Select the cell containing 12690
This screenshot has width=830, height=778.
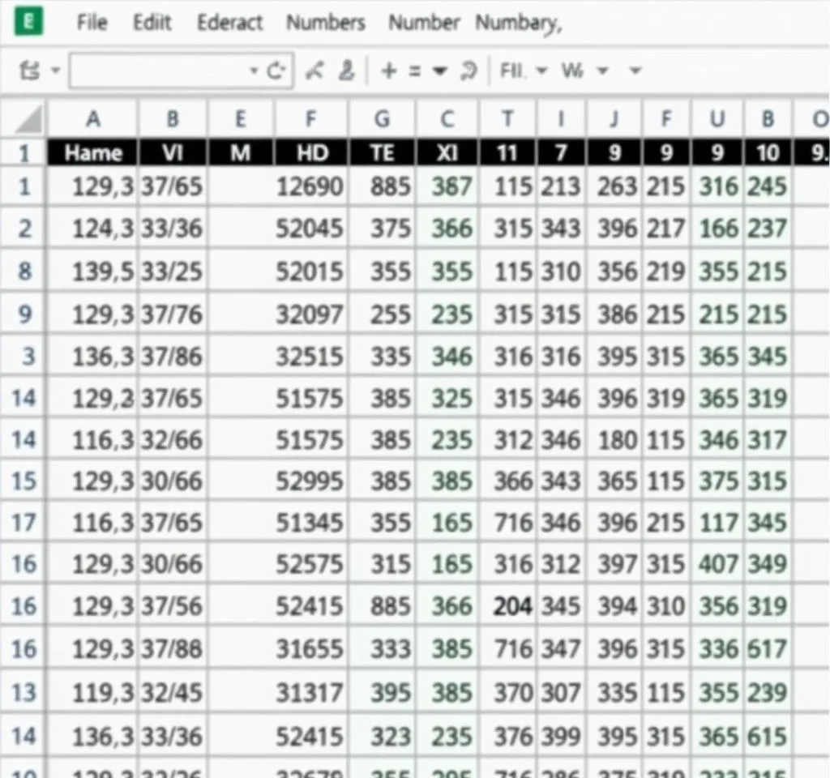310,187
